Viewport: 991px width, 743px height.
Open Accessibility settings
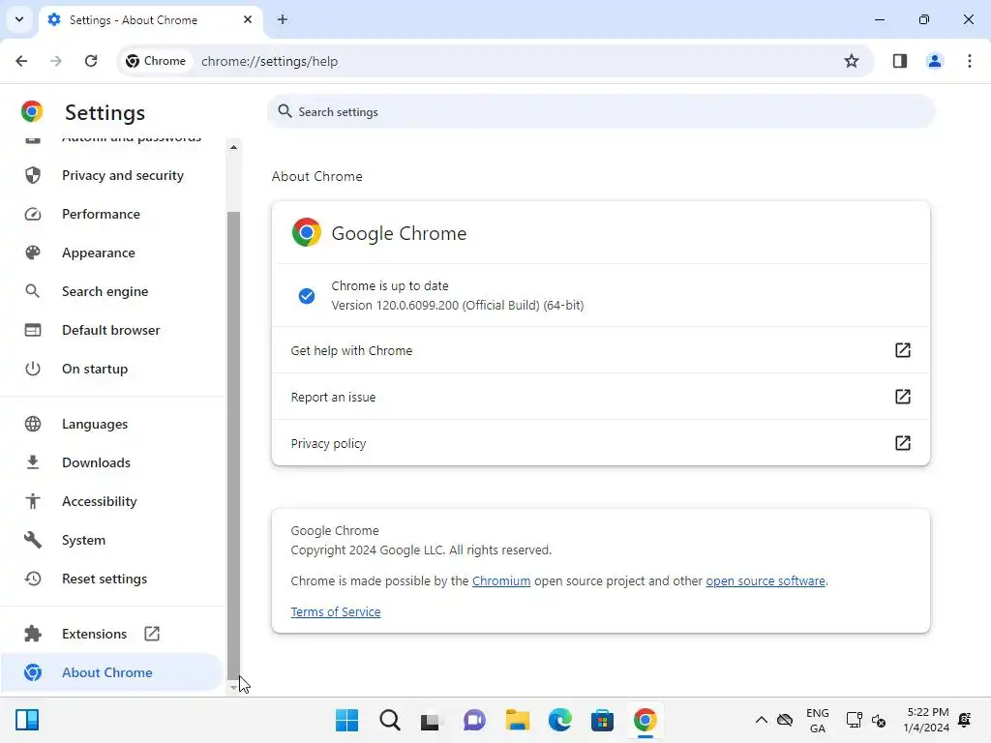click(x=112, y=501)
